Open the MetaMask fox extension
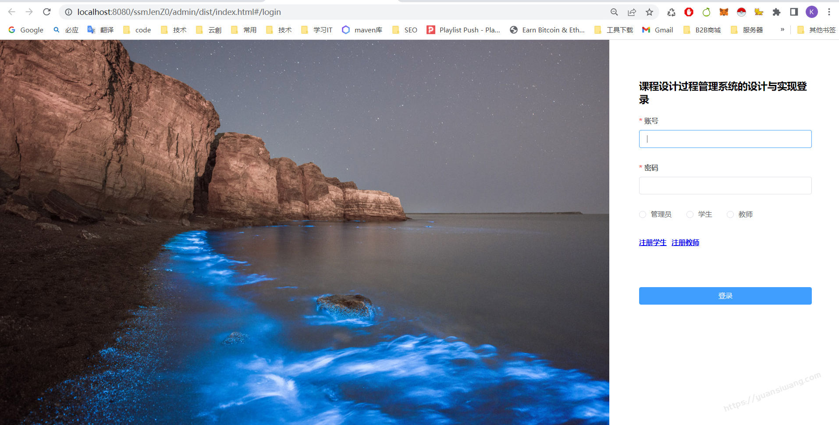 (724, 12)
